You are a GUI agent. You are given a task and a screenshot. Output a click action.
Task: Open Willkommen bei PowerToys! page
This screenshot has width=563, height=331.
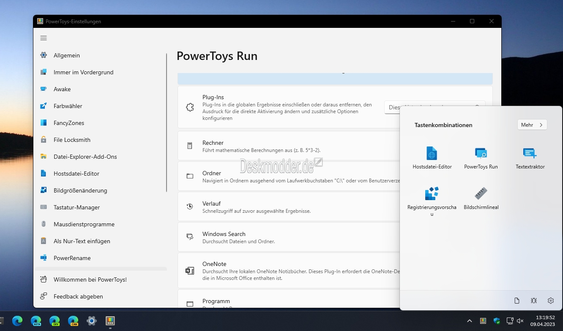(x=101, y=279)
